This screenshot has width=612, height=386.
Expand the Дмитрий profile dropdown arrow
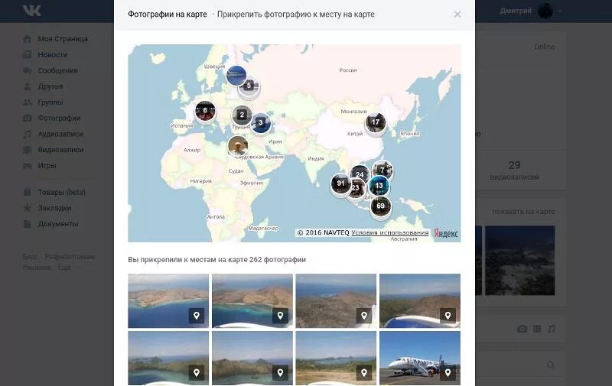(560, 11)
